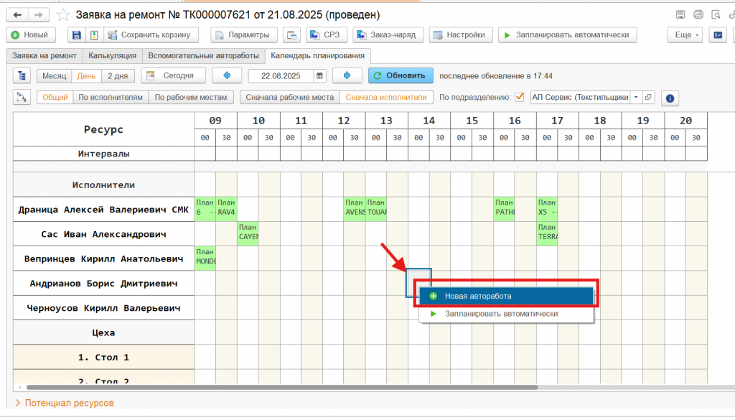Screen dimensions: 735x420
Task: Go to previous day with left arrow
Action: pyautogui.click(x=227, y=75)
